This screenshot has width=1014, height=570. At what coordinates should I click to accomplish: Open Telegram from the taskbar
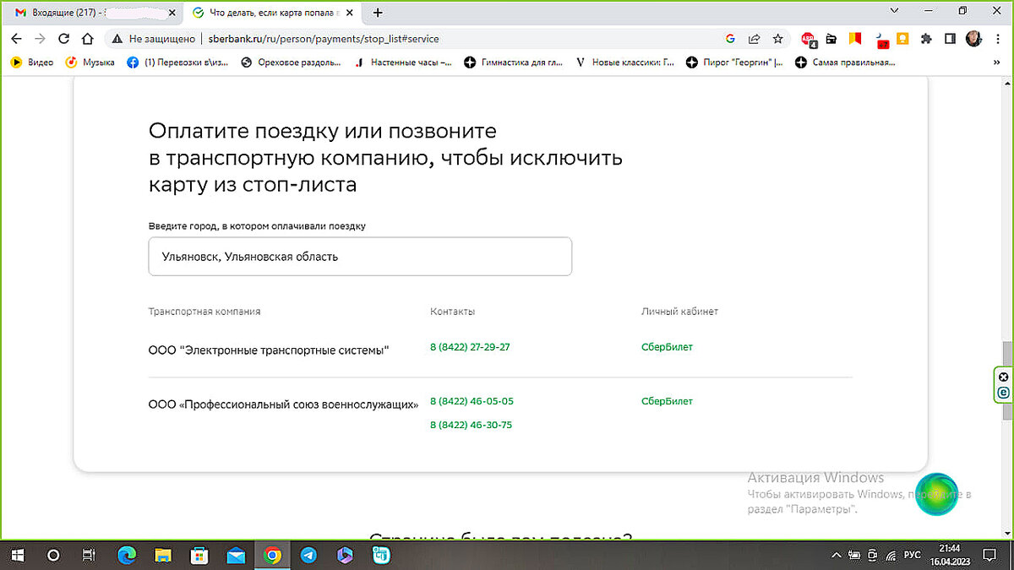pyautogui.click(x=308, y=555)
